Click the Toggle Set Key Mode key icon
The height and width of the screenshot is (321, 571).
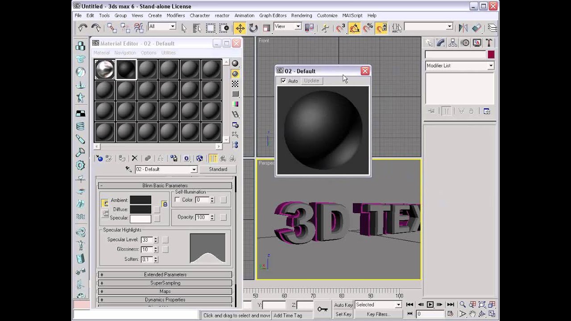point(323,309)
